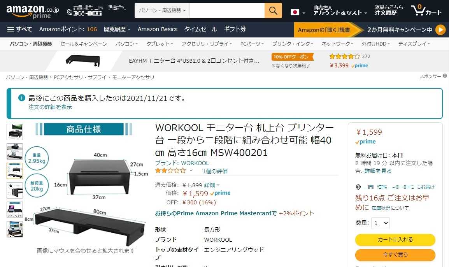Click the 今すぐ買う button
Image resolution: width=449 pixels, height=267 pixels.
(395, 255)
